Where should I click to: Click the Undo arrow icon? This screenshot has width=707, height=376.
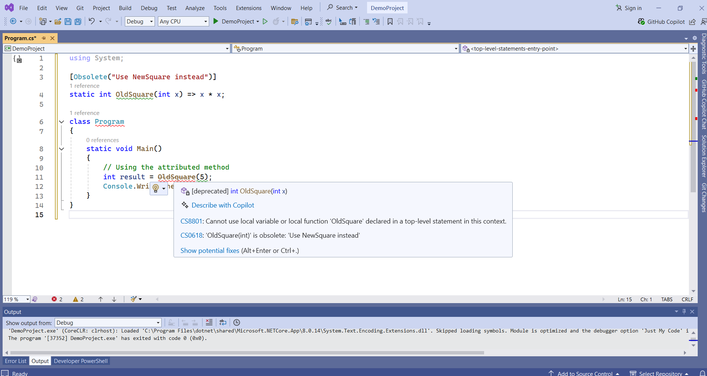click(x=91, y=21)
